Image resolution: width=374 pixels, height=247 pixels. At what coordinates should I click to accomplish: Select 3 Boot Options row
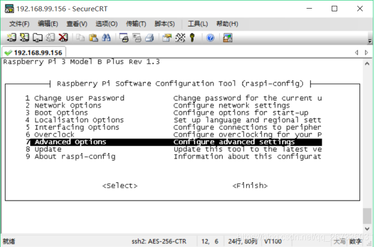173,113
